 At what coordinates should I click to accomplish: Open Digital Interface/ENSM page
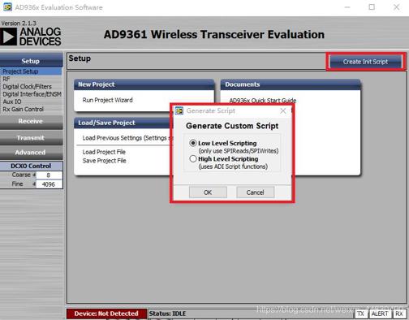(x=32, y=94)
